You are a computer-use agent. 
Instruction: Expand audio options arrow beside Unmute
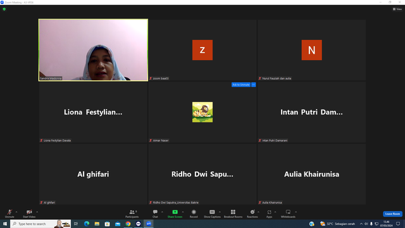[16, 212]
